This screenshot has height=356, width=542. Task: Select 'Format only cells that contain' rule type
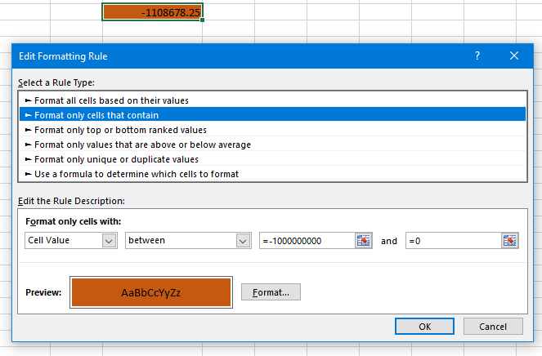272,115
